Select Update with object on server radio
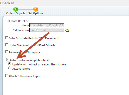Image resolution: width=129 pixels, height=95 pixels. pyautogui.click(x=10, y=64)
